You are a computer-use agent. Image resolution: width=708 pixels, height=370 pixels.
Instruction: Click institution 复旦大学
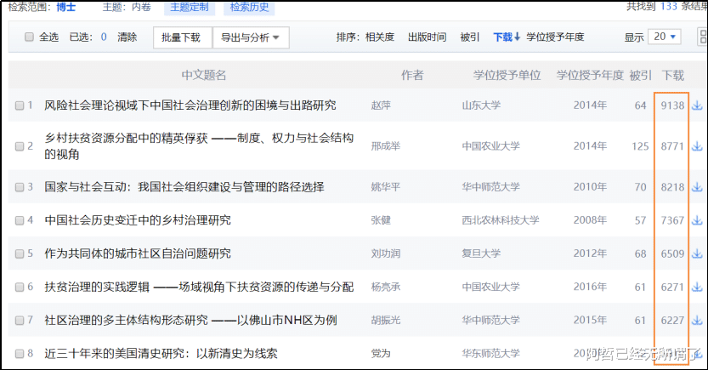click(x=481, y=253)
